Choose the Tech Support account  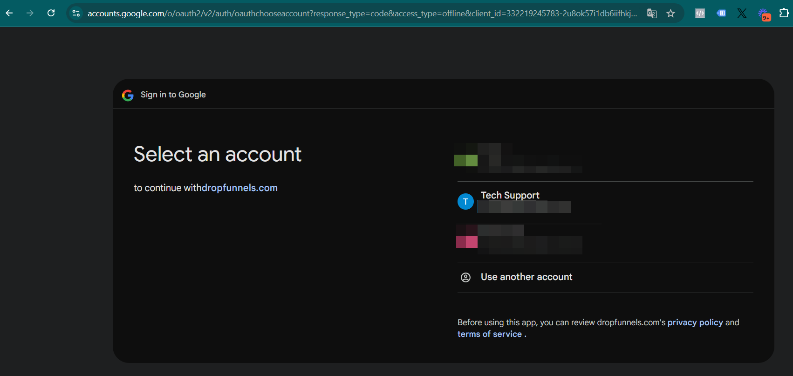coord(605,202)
